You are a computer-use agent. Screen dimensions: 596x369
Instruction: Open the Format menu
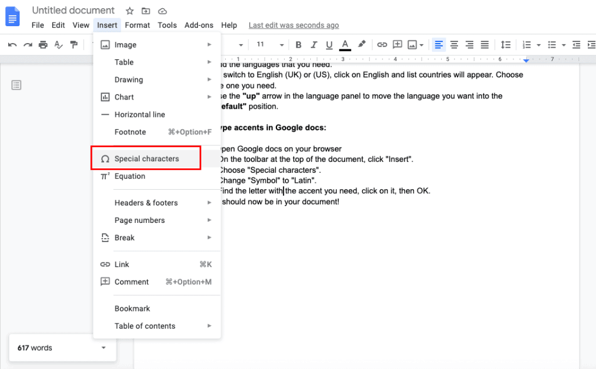[x=137, y=25]
